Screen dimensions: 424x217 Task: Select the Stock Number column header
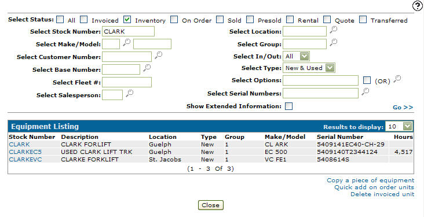(32, 137)
